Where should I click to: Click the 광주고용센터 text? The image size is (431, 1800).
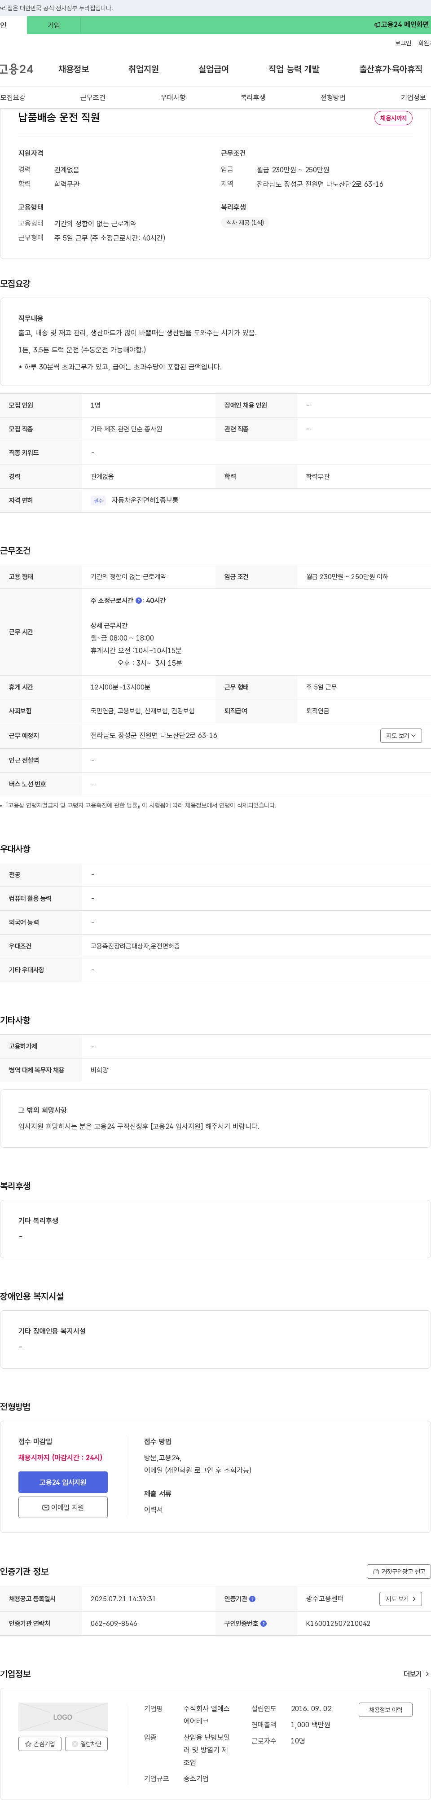pos(325,1599)
